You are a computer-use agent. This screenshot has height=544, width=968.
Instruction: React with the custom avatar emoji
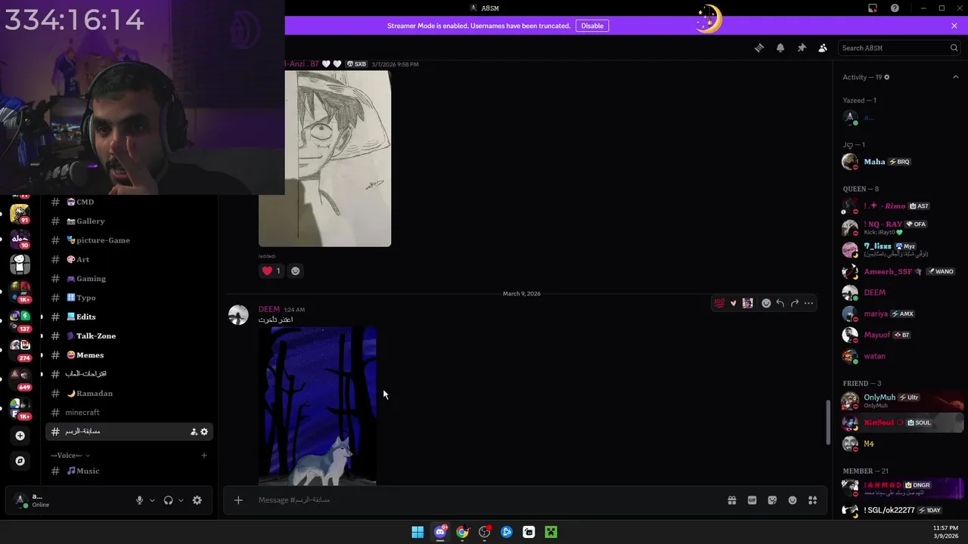[747, 303]
